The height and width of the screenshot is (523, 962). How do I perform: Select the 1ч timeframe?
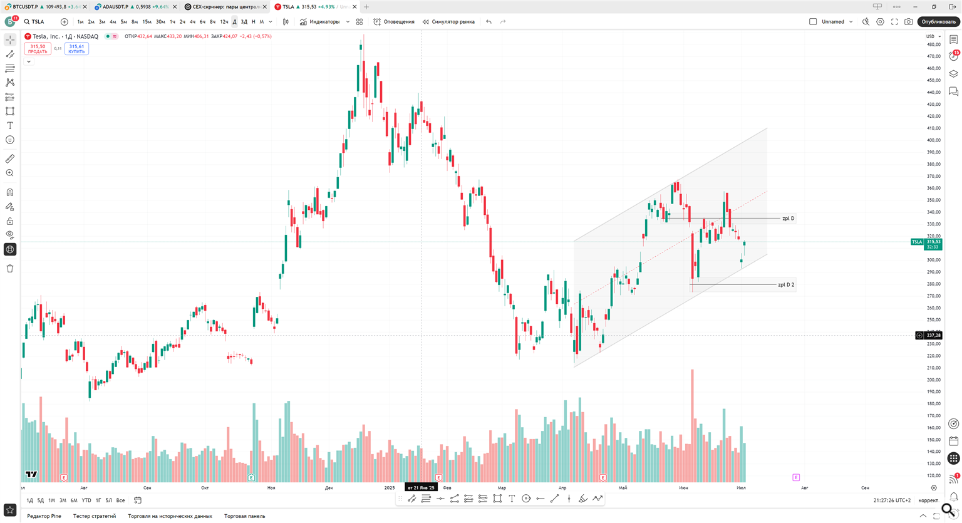pos(172,22)
